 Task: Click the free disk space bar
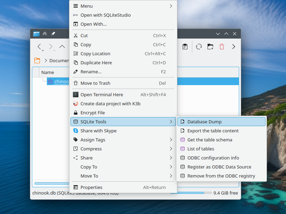[191, 193]
